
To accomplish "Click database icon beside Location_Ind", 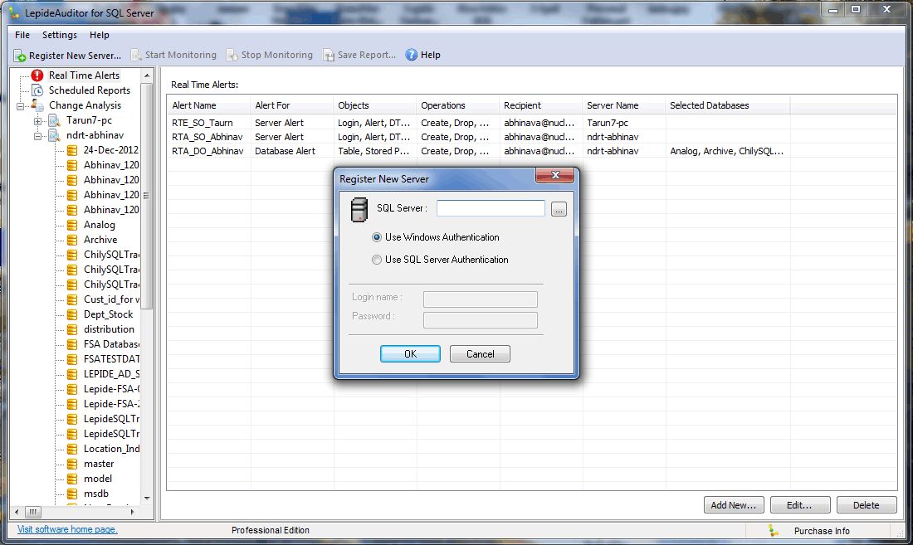I will tap(72, 449).
